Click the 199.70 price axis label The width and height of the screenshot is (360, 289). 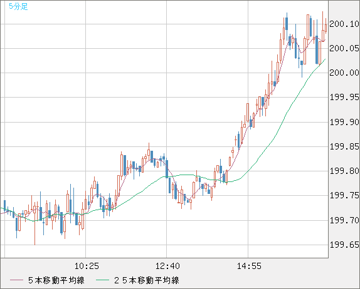[x=344, y=220]
